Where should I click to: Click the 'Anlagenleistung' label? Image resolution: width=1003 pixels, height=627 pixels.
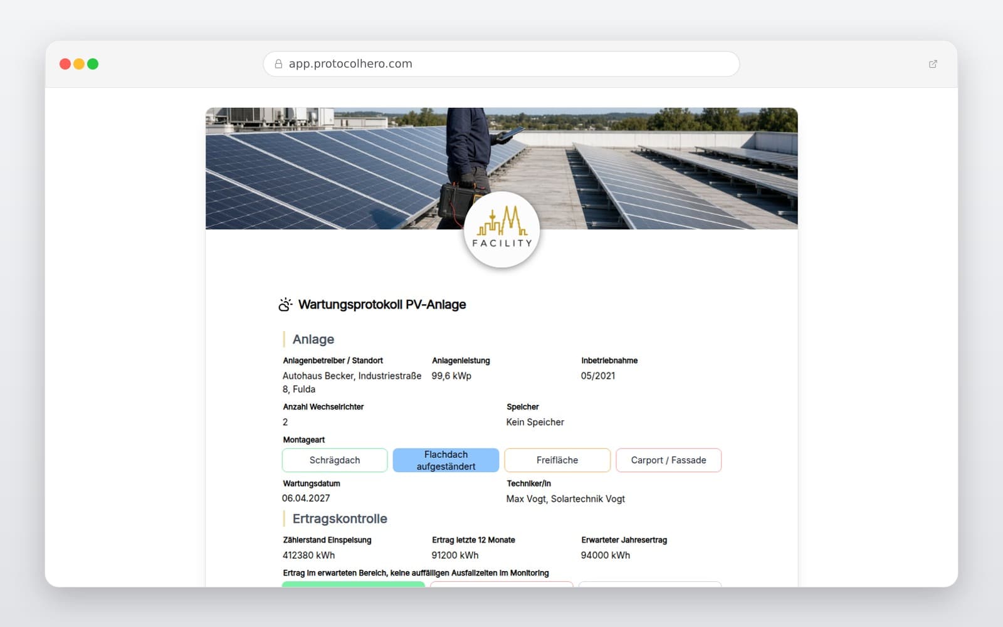coord(461,361)
